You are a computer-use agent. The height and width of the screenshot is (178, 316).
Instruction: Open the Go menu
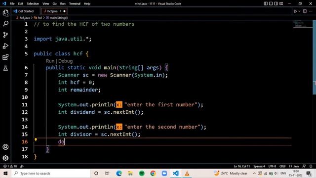pyautogui.click(x=54, y=3)
